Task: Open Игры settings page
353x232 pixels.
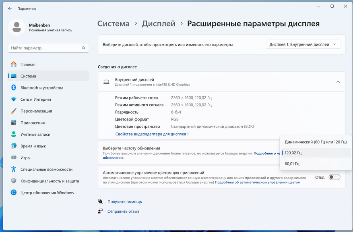Action: point(48,157)
